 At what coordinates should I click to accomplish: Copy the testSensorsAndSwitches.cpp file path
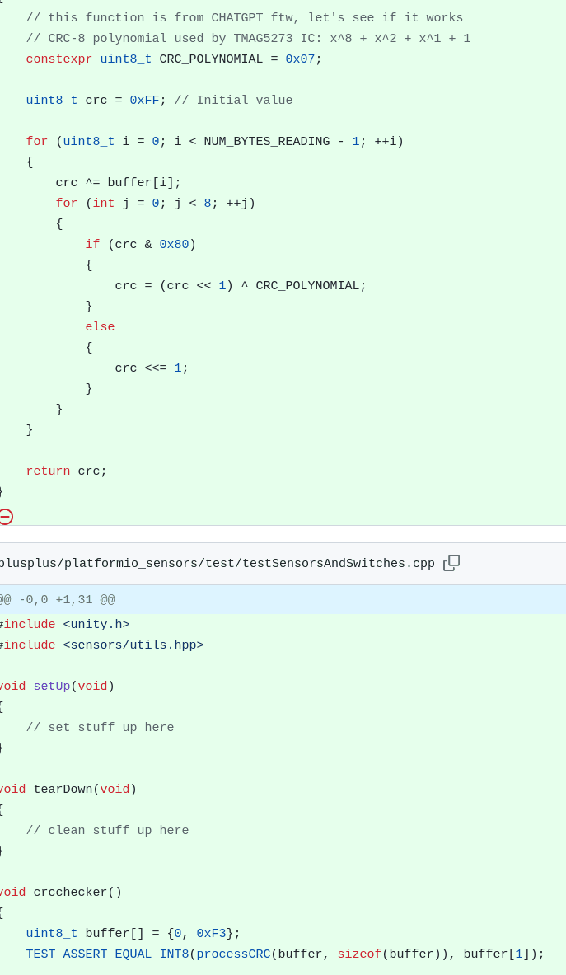pos(451,563)
